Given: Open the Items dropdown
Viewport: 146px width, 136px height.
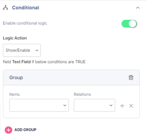Looking at the screenshot, I should tap(39, 105).
